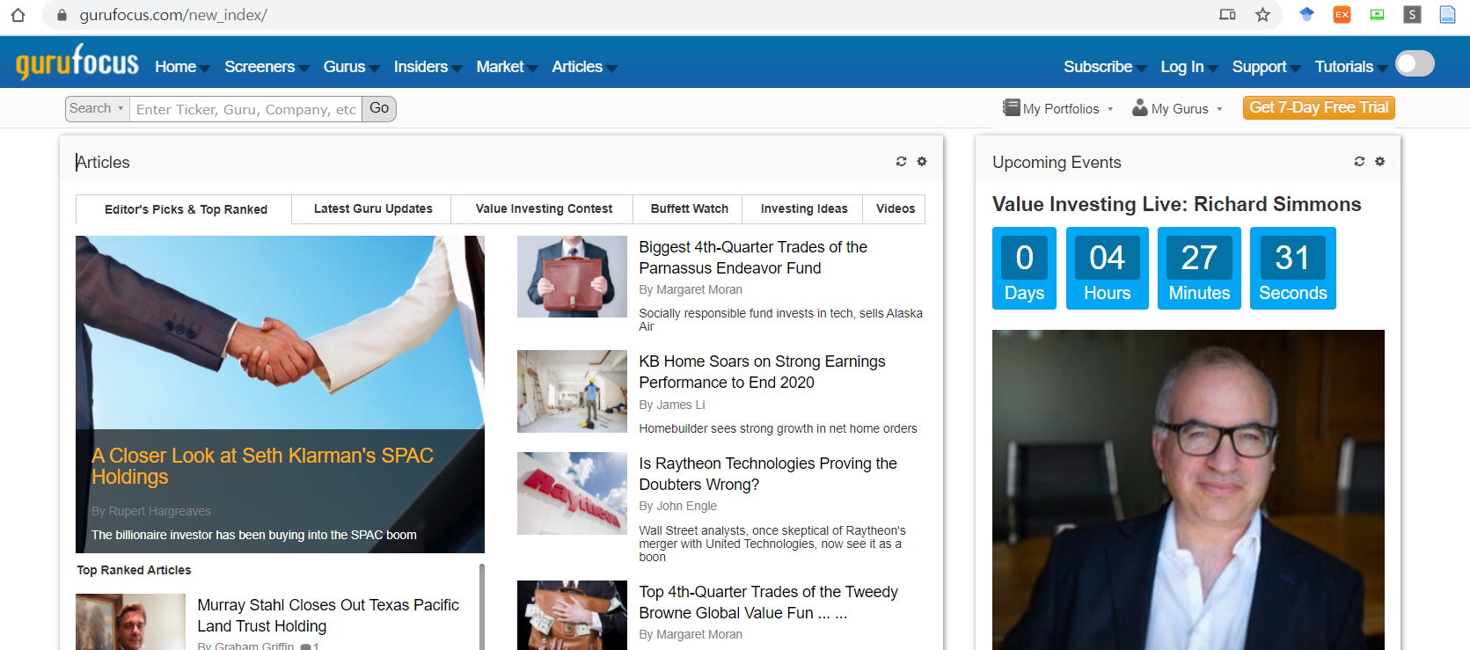
Task: Open the Investing Ideas tab
Action: click(804, 208)
